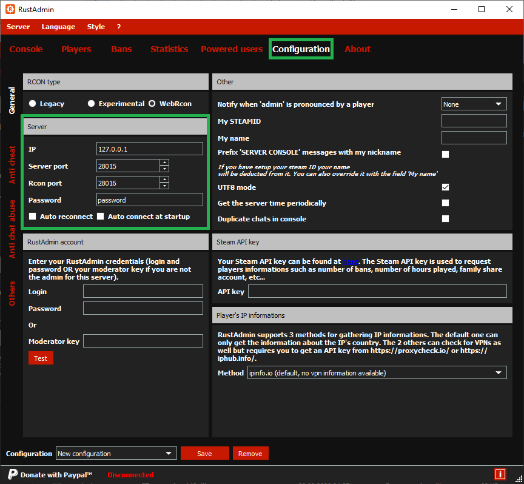Click the RCON type section header

[x=116, y=82]
